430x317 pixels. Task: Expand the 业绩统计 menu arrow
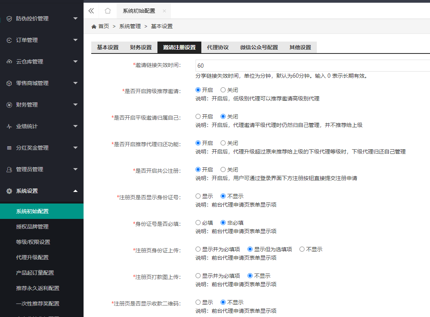[75, 126]
